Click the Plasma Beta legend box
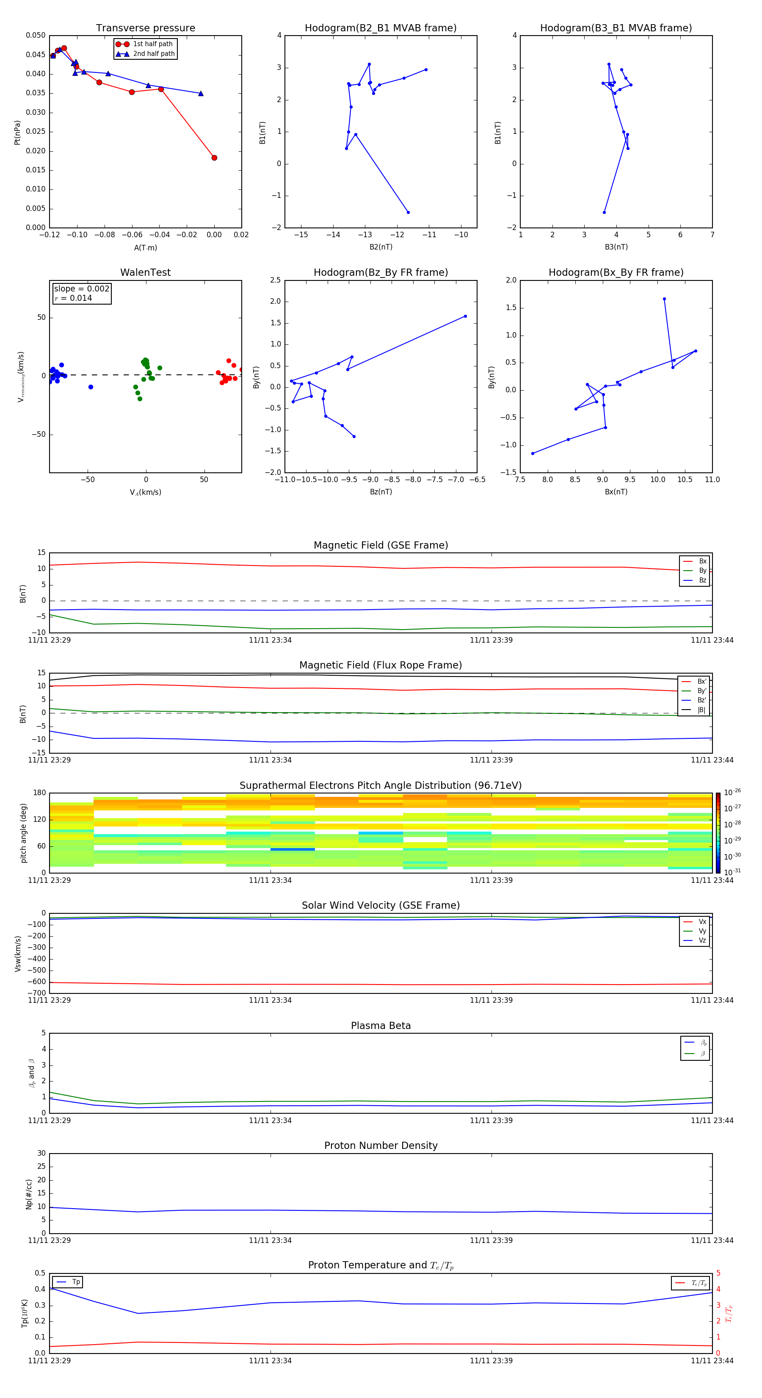The width and height of the screenshot is (762, 1398). tap(695, 1048)
